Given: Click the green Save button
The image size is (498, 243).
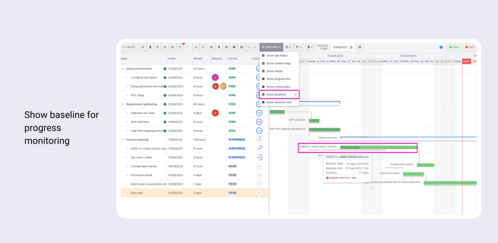Looking at the screenshot, I should coord(454,47).
